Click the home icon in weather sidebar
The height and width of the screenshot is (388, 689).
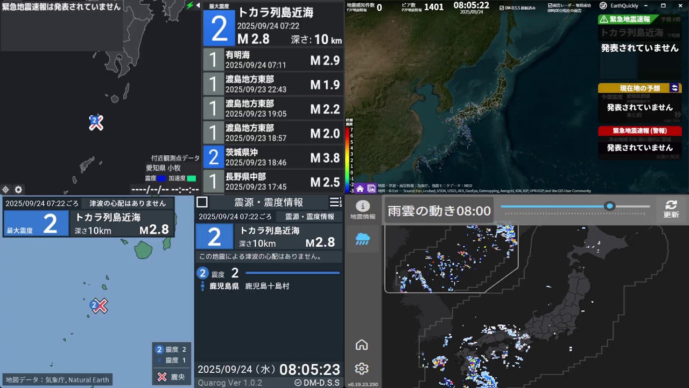click(x=362, y=345)
